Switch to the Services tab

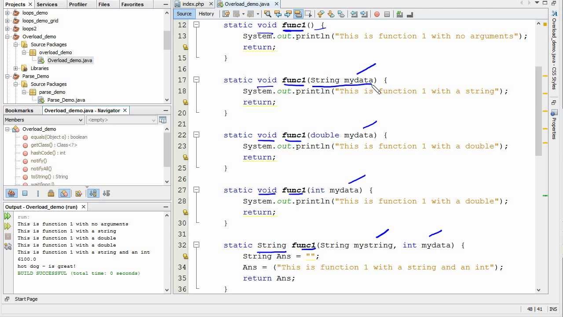click(x=47, y=4)
